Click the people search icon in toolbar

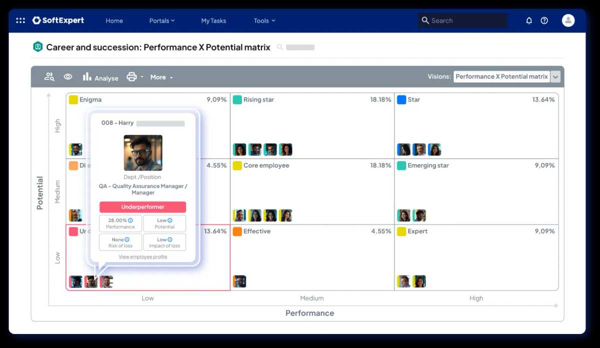(x=49, y=77)
